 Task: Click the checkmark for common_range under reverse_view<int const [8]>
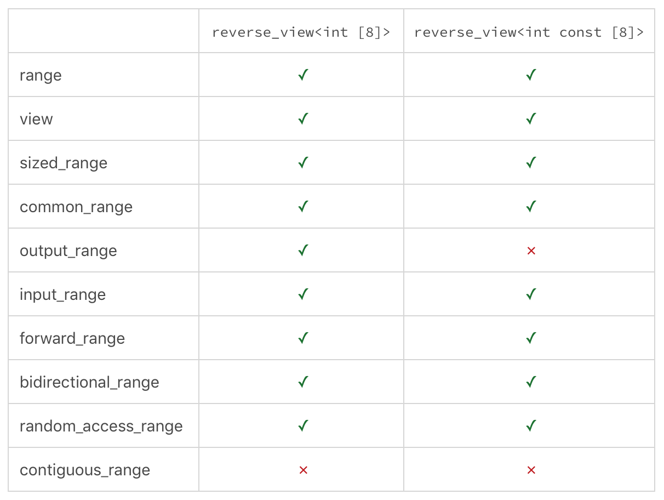[530, 207]
